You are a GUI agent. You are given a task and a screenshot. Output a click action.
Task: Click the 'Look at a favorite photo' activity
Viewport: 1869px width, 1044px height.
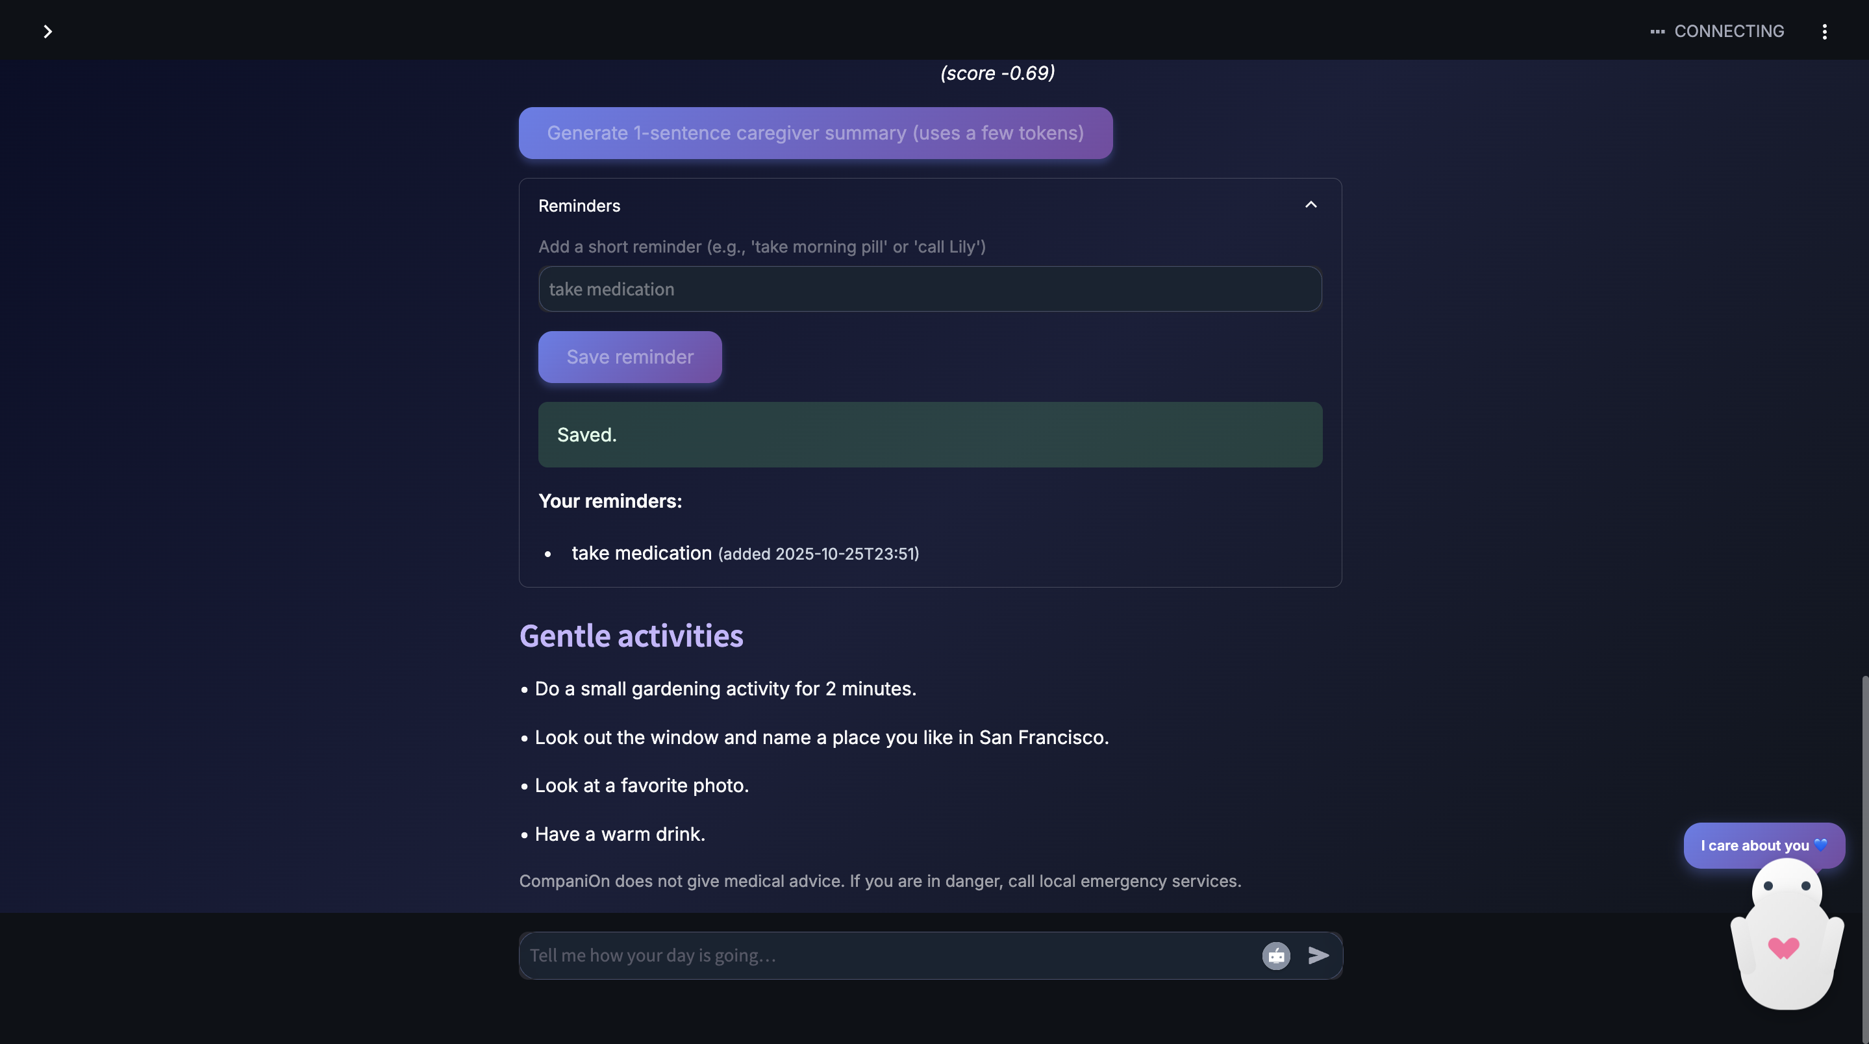point(641,786)
